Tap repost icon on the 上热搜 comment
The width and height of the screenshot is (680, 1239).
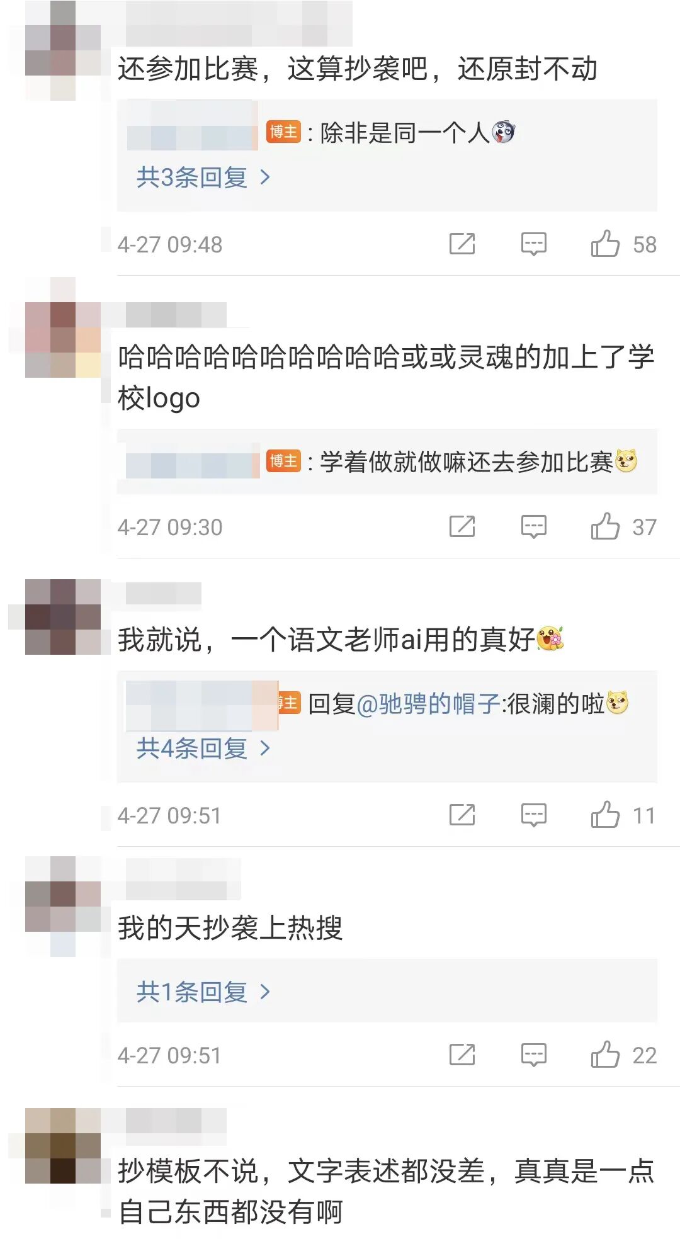pyautogui.click(x=462, y=1055)
